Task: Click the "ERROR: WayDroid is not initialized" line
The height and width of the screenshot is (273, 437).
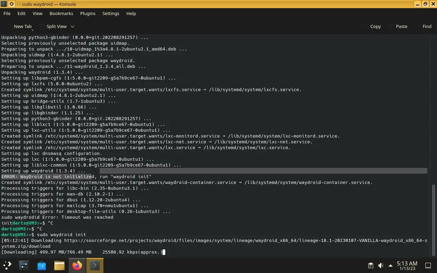Action: coord(76,176)
